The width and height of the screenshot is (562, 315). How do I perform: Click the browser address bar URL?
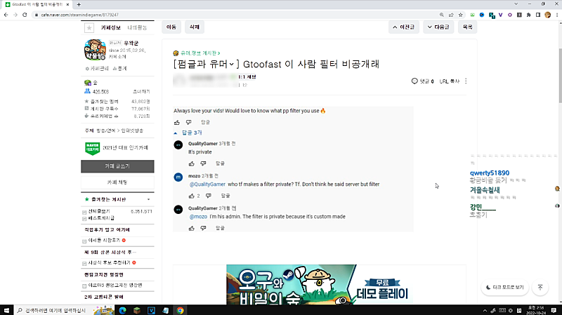coord(79,15)
